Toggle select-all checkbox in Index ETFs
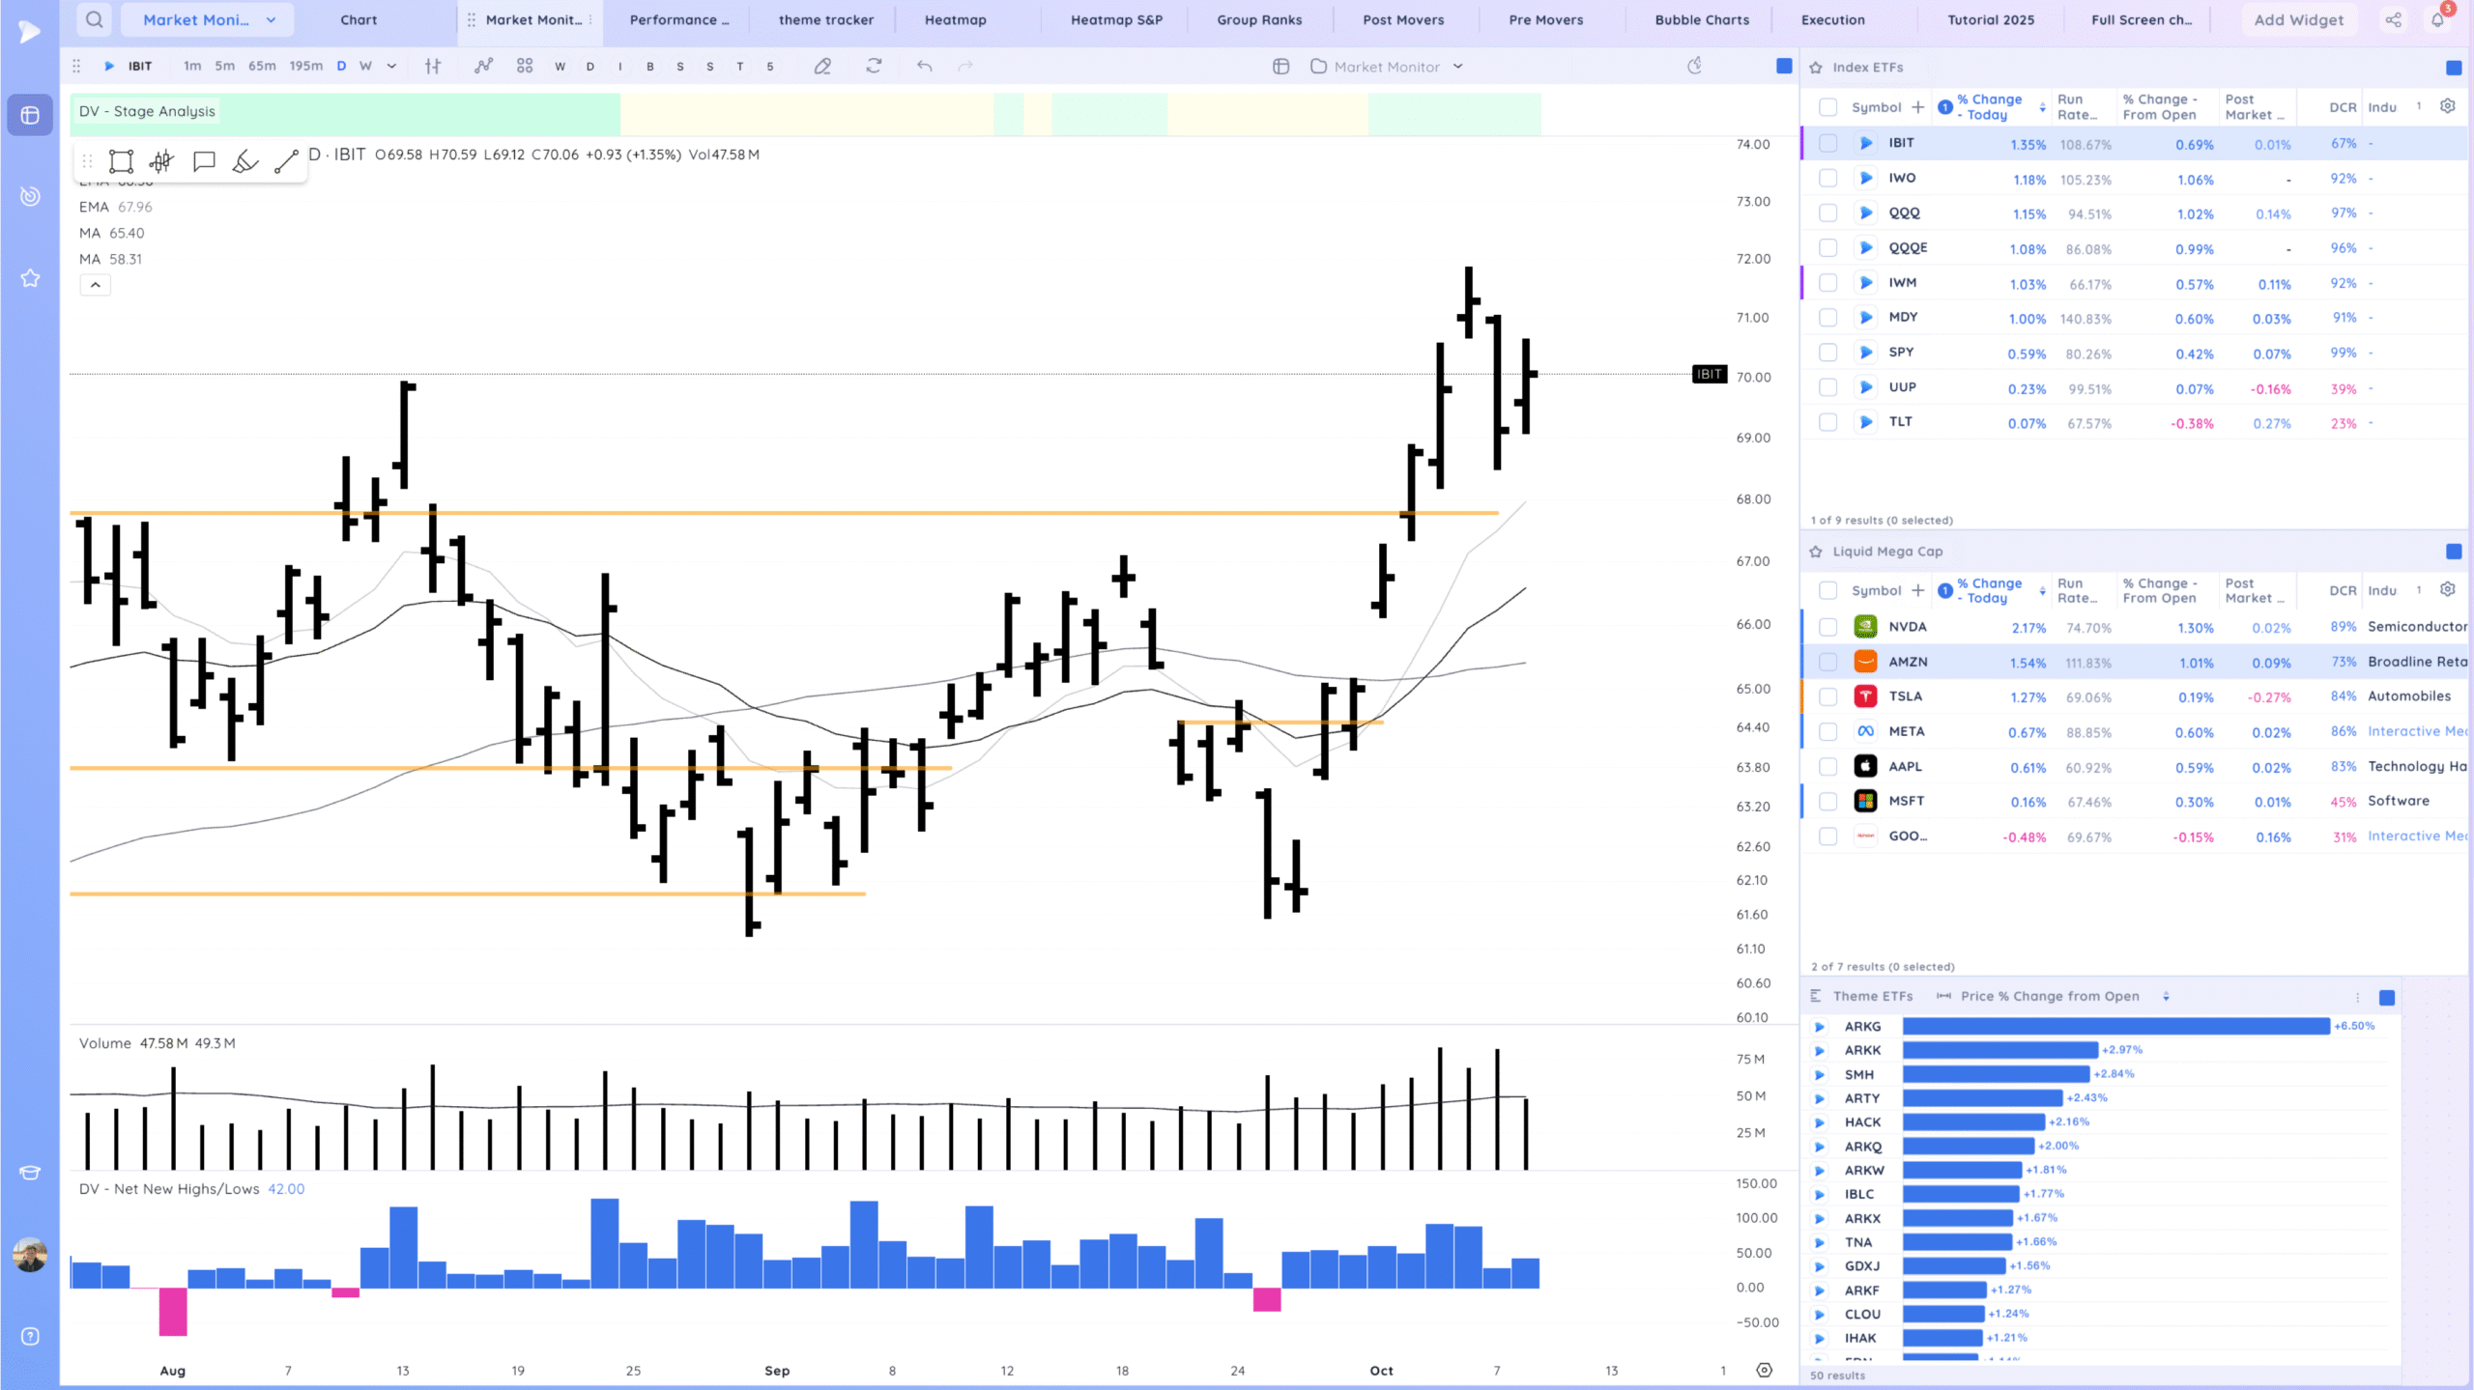 pos(1827,107)
